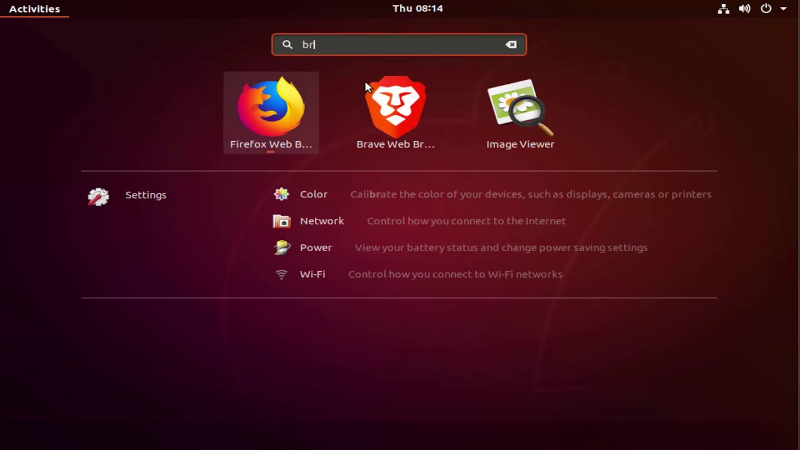Click the Settings label
Image resolution: width=800 pixels, height=450 pixels.
tap(146, 195)
